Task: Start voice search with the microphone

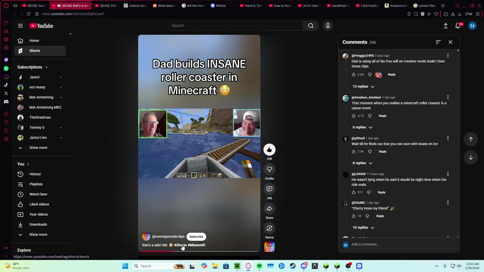Action: point(328,26)
